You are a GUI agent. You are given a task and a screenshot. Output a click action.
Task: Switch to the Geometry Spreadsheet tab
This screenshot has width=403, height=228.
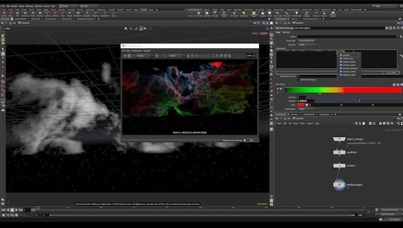(86, 19)
